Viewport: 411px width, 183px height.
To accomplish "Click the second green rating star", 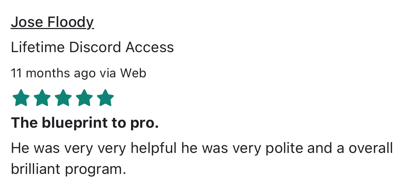I will [x=42, y=98].
